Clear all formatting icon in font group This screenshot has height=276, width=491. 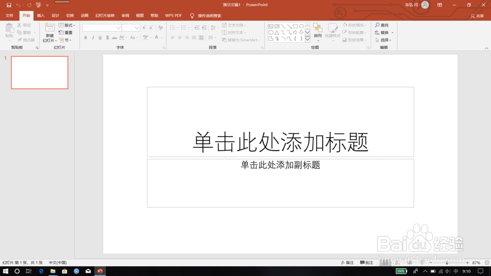tap(161, 27)
